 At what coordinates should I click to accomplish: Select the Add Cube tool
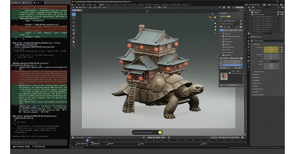[x=74, y=46]
